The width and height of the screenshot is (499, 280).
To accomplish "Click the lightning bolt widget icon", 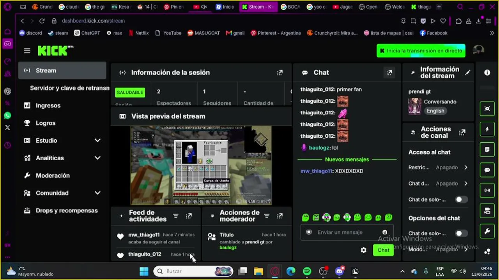I will (x=487, y=129).
